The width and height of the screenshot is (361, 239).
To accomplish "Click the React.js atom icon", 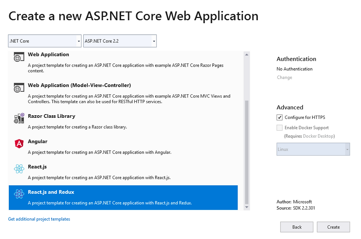I will coord(19,169).
